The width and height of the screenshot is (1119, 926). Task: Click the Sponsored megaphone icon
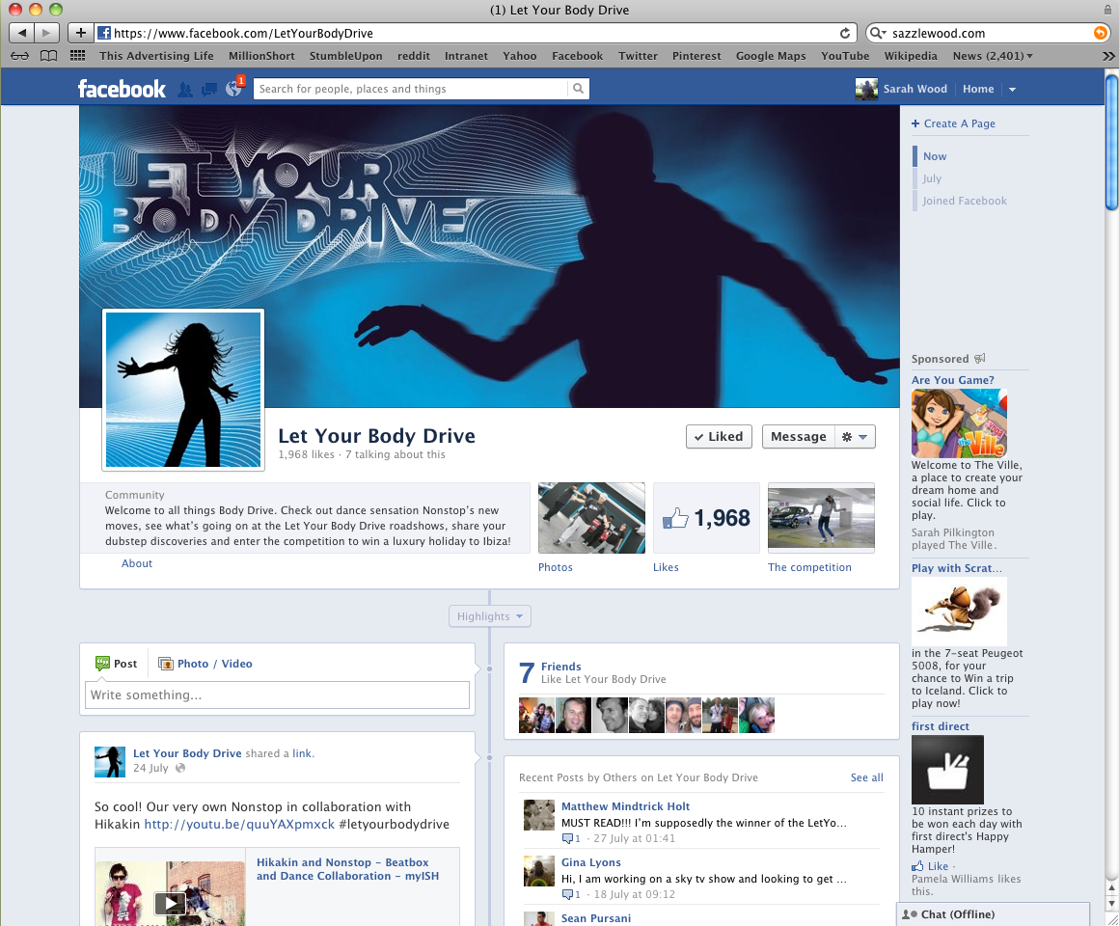tap(980, 358)
